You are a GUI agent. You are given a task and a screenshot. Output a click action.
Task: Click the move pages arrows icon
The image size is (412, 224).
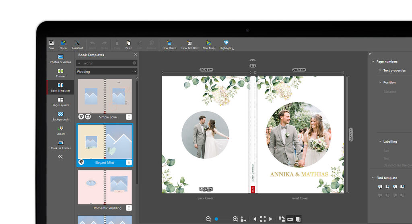click(x=243, y=219)
